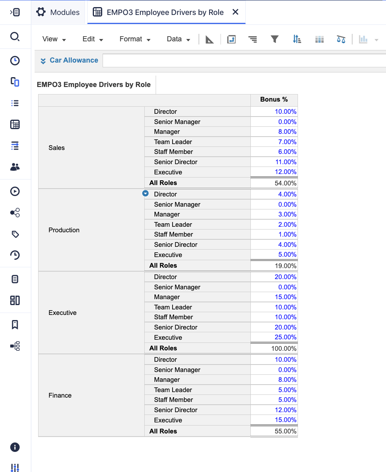386x472 pixels.
Task: Select the Compare scales icon
Action: point(342,39)
